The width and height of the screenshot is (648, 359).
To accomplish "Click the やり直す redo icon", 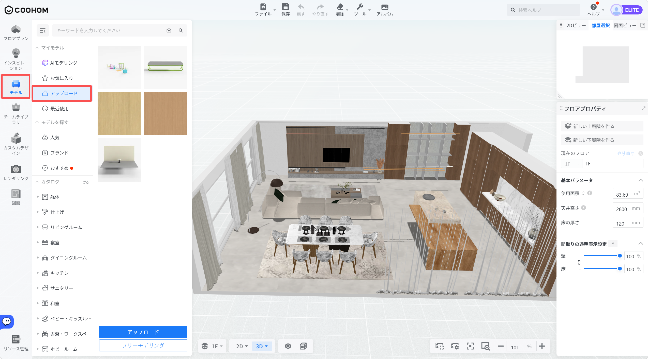I will 320,10.
